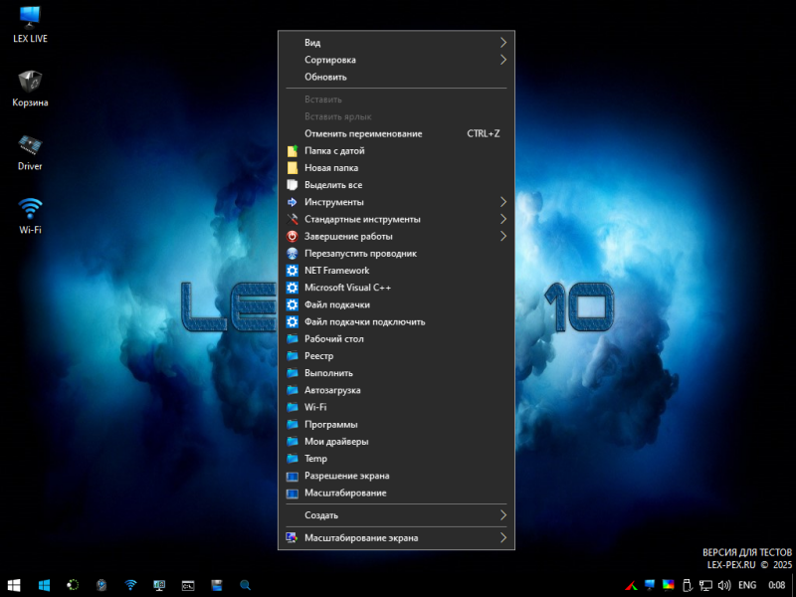Image resolution: width=796 pixels, height=597 pixels.
Task: Switch the ENG language indicator
Action: pyautogui.click(x=747, y=585)
